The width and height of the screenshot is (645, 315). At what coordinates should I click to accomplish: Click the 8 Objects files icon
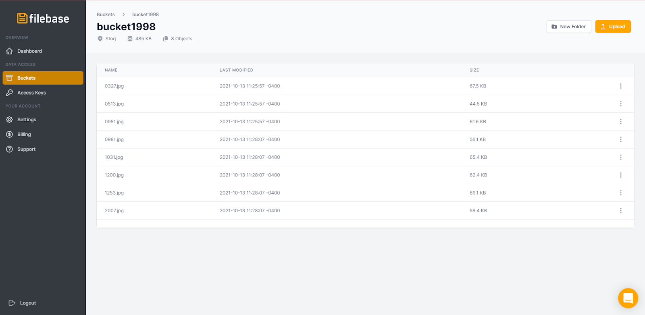(x=165, y=39)
